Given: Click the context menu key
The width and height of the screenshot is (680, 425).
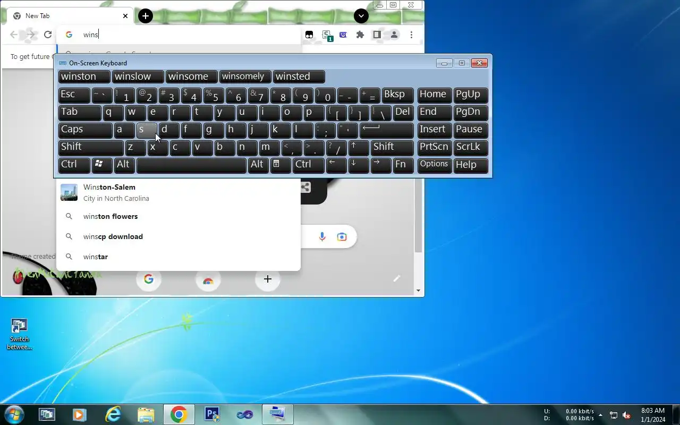Looking at the screenshot, I should click(280, 166).
